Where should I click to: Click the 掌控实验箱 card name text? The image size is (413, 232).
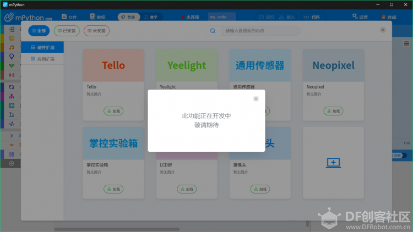(x=97, y=165)
